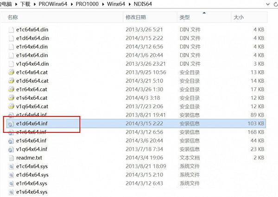Screen dimensions: 278x197
Task: Select the readme.txt text document icon
Action: coord(11,157)
